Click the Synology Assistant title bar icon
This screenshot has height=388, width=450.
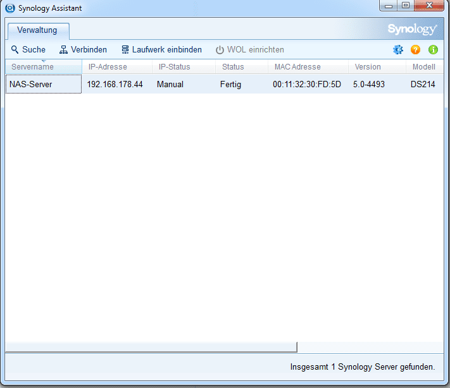click(x=10, y=8)
